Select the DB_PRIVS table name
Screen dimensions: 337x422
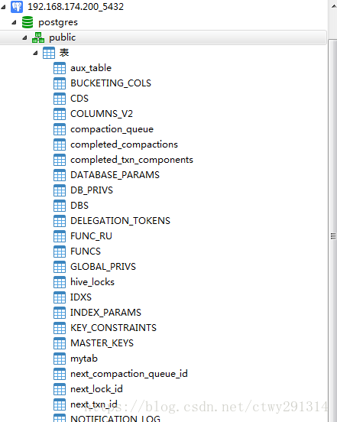(x=92, y=190)
